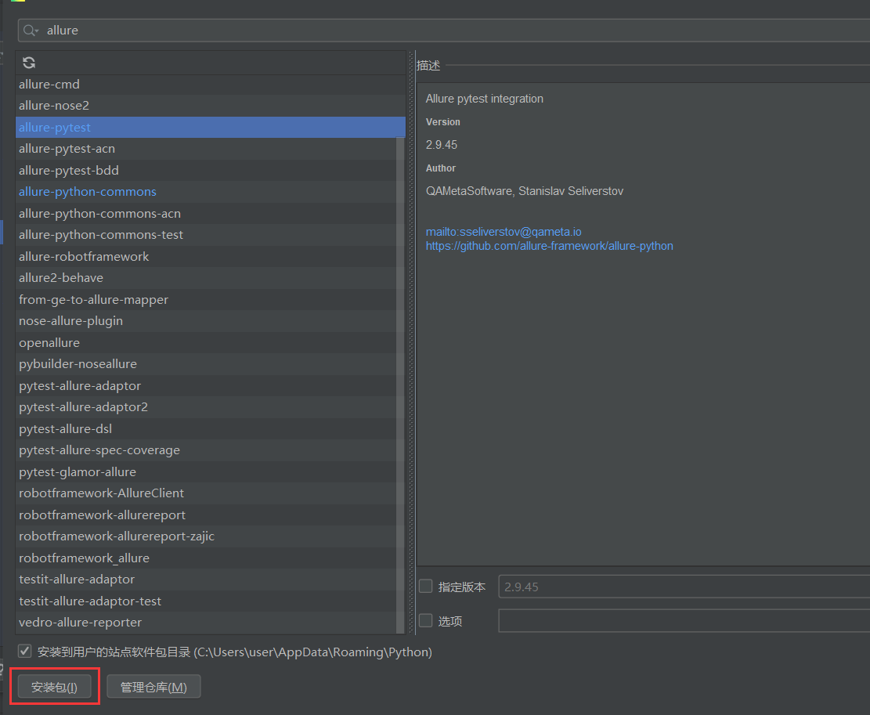
Task: Click the options text input field
Action: [x=684, y=621]
